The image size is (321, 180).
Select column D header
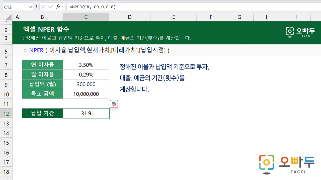[x=130, y=17]
